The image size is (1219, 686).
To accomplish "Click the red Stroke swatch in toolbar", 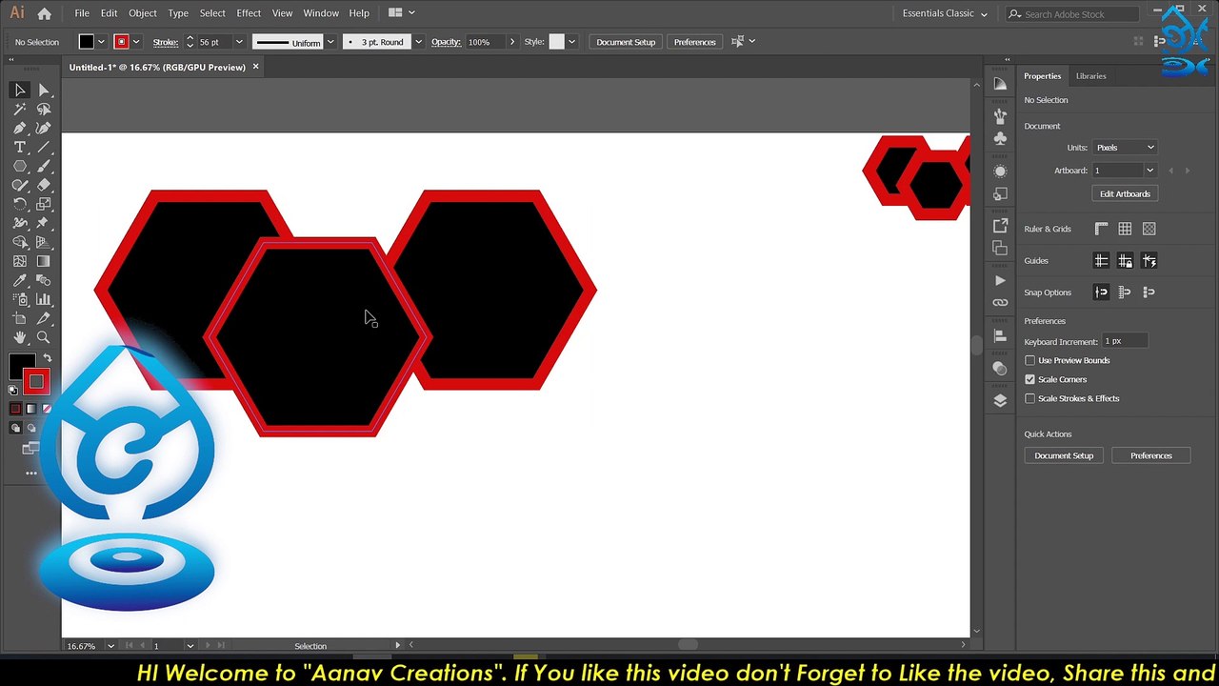I will [x=36, y=382].
